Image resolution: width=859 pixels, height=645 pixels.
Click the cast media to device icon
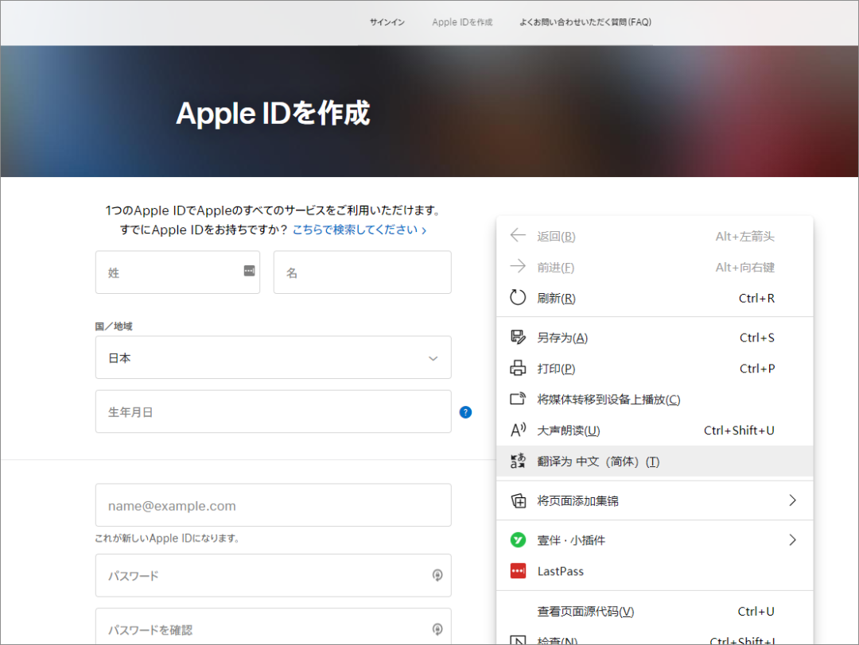518,399
